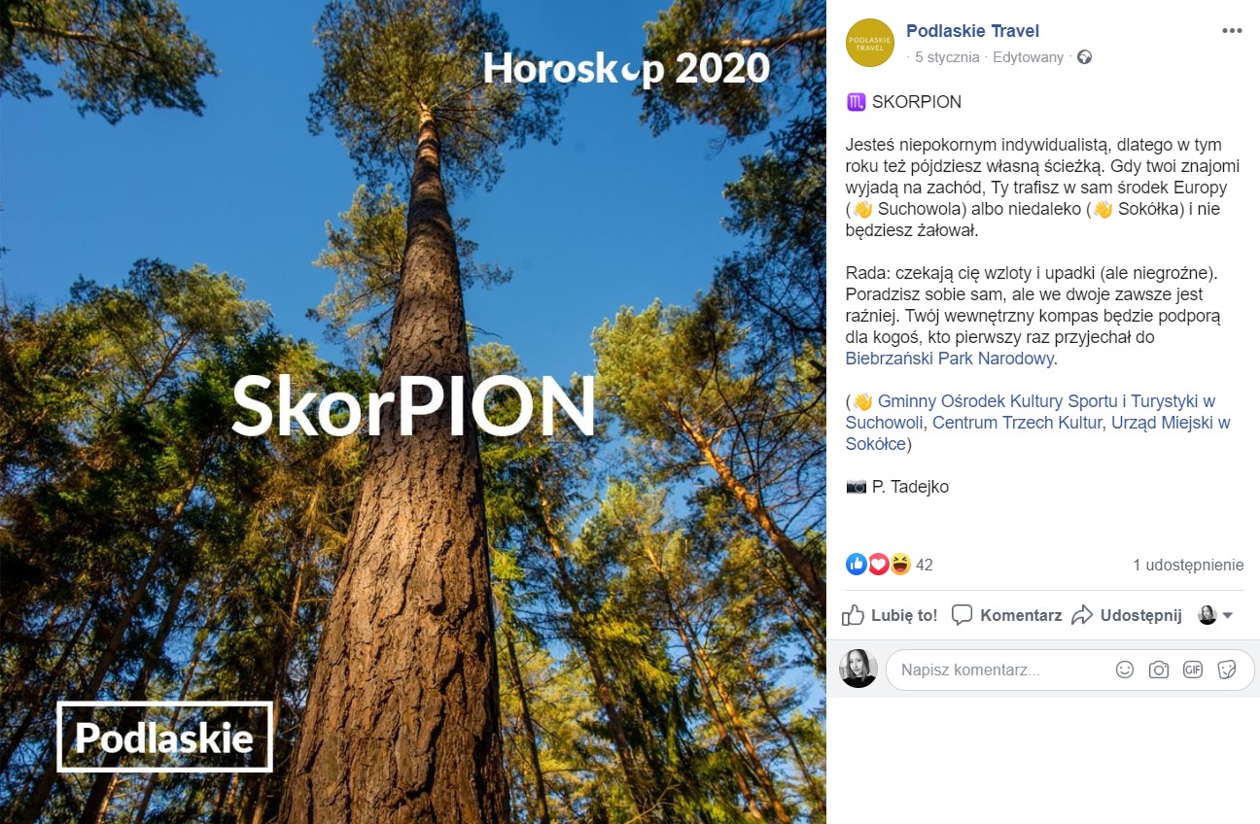
Task: Click the Napisz komentarz input field
Action: (x=1001, y=669)
